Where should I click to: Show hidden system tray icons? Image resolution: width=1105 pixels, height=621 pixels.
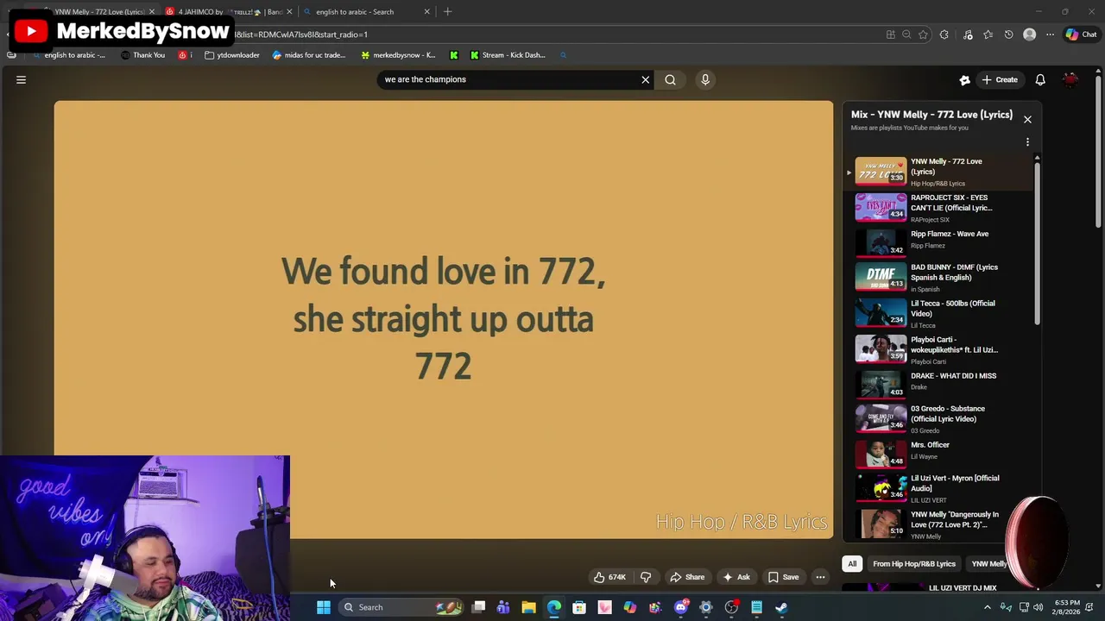987,607
